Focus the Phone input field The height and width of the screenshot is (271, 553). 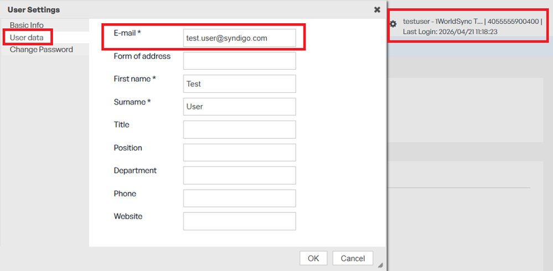click(240, 199)
